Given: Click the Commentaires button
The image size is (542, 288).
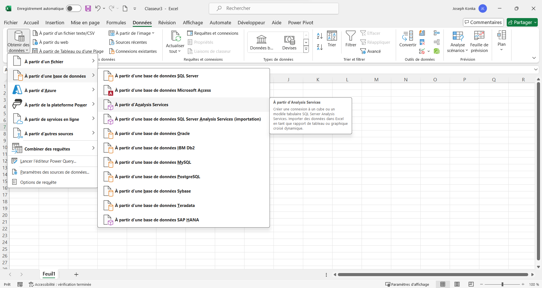Looking at the screenshot, I should click(x=483, y=22).
